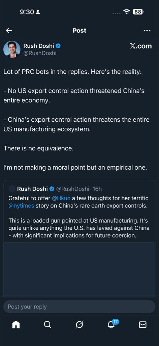Tap the Rush Doshi display name
The image size is (159, 346).
coord(39,46)
